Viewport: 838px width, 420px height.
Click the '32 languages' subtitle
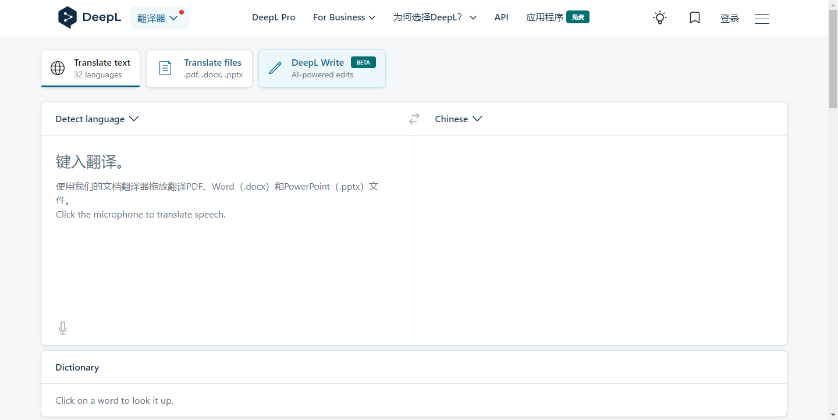98,75
